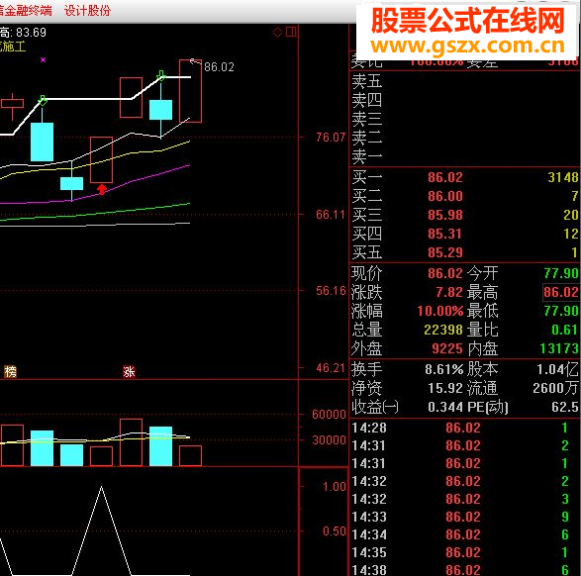Screen dimensions: 581x576
Task: Click the 买一 bid price 86.02
Action: click(445, 177)
